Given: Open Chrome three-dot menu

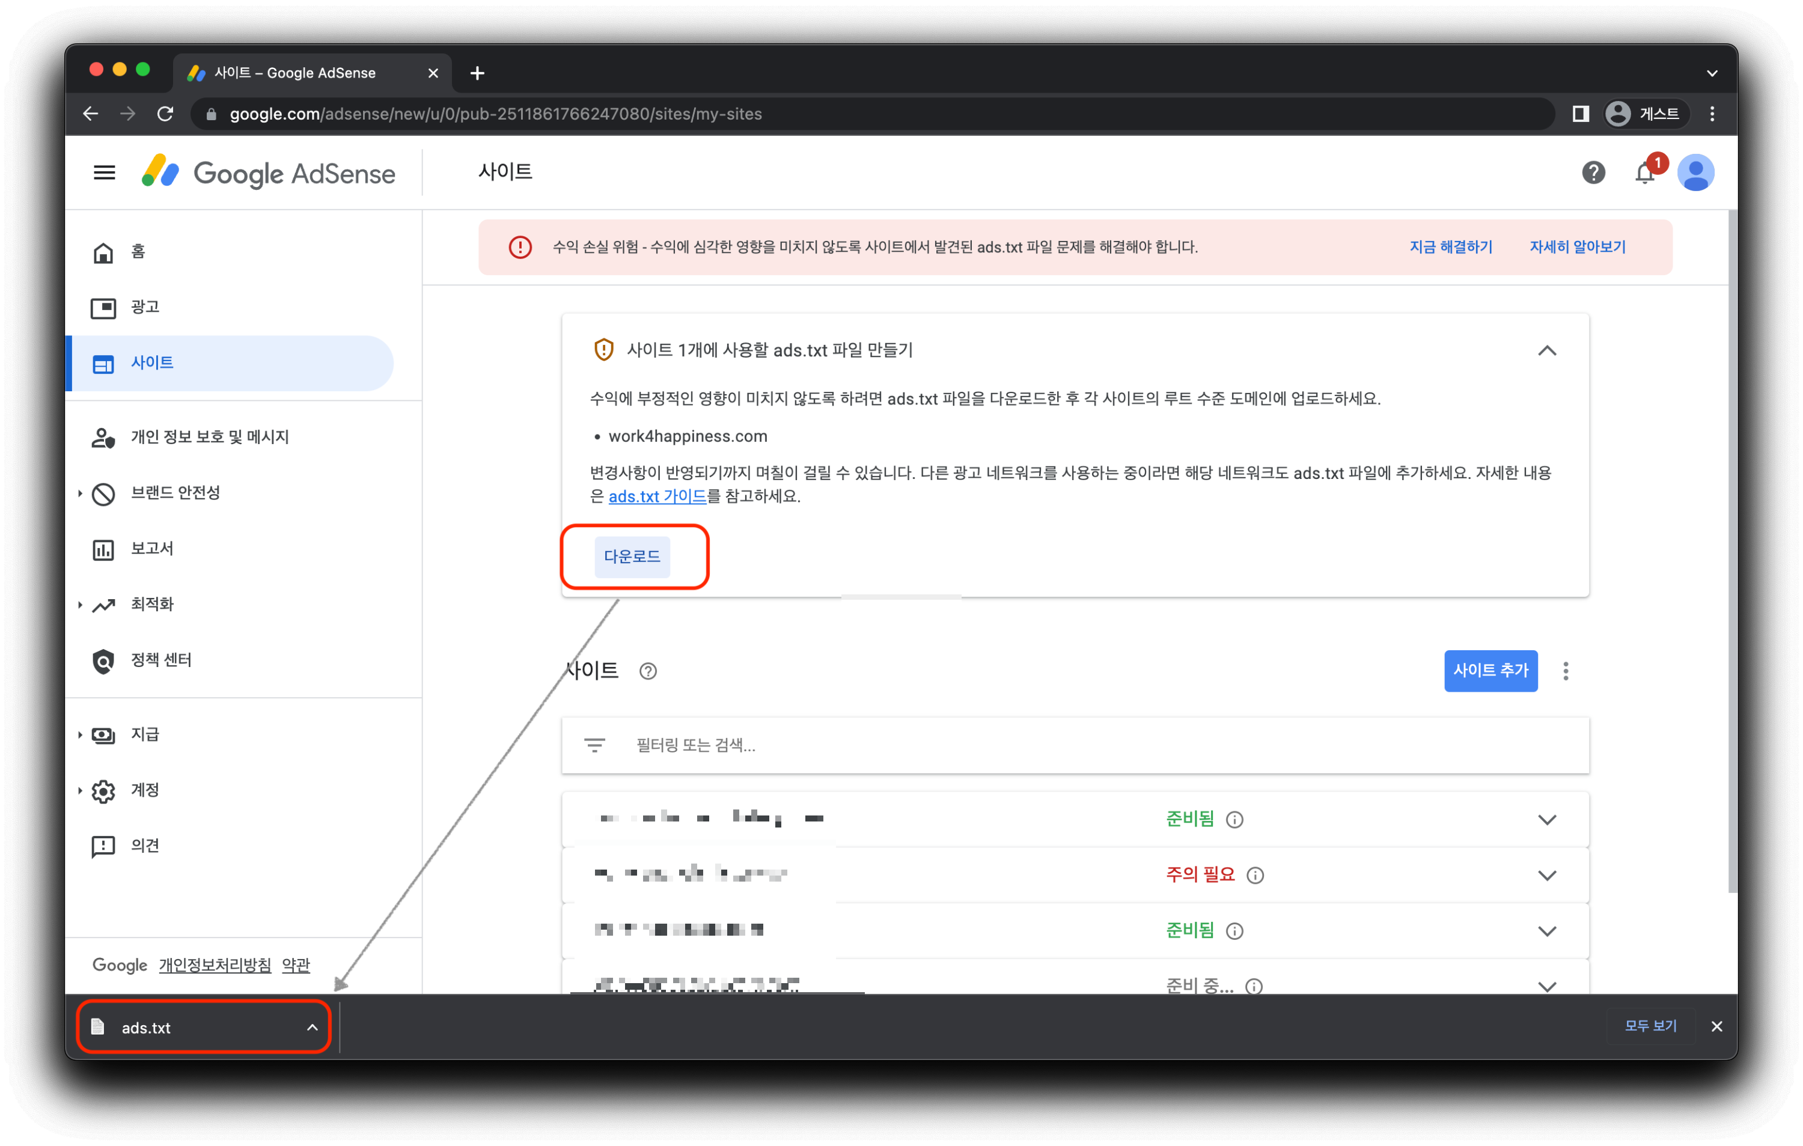Looking at the screenshot, I should click(1712, 114).
